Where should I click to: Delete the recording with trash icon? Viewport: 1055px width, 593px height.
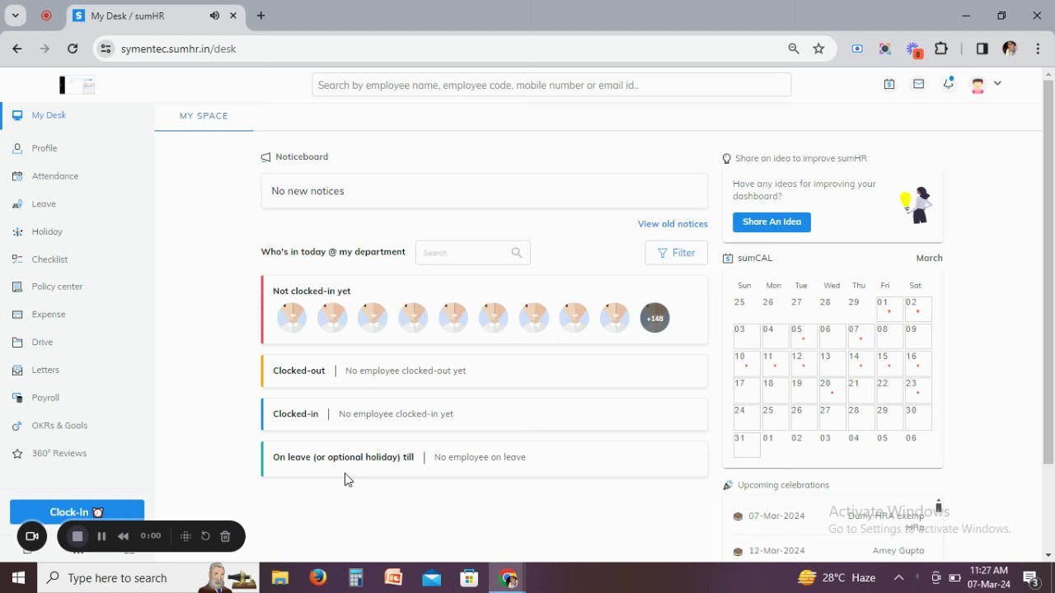[x=225, y=536]
